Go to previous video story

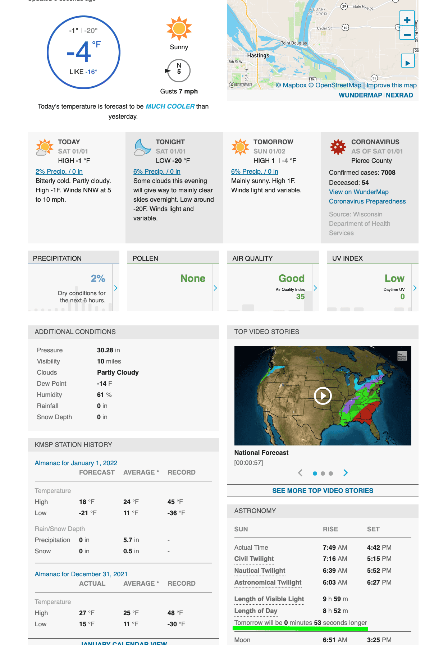click(300, 473)
